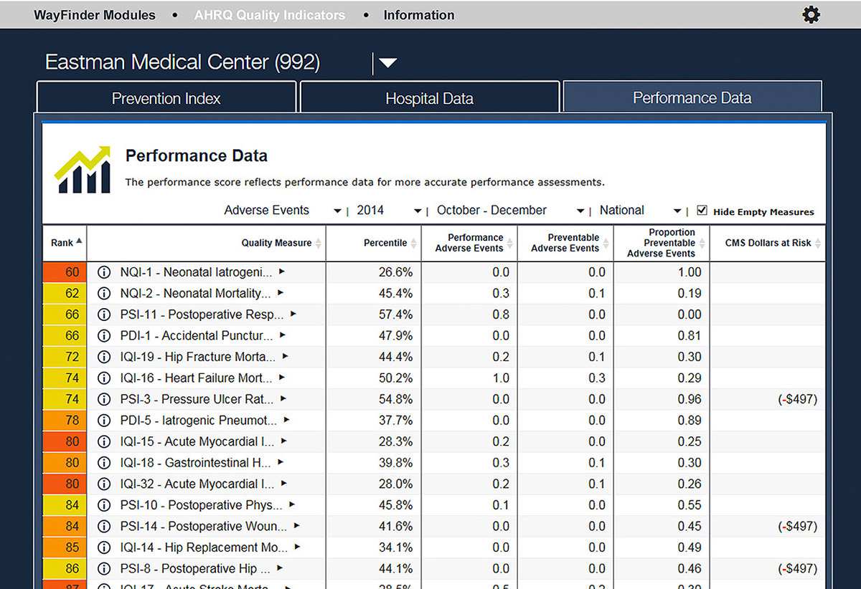This screenshot has height=589, width=861.
Task: Click info icon for IQI-32 Acute Myocardial
Action: click(104, 484)
